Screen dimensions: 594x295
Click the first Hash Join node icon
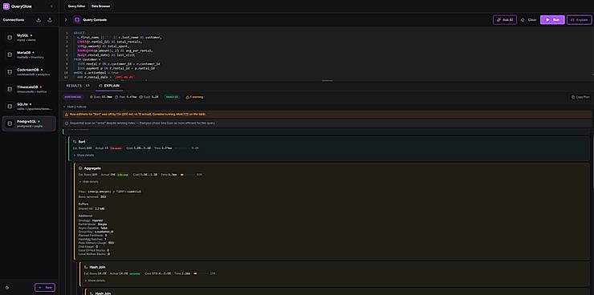[86, 267]
